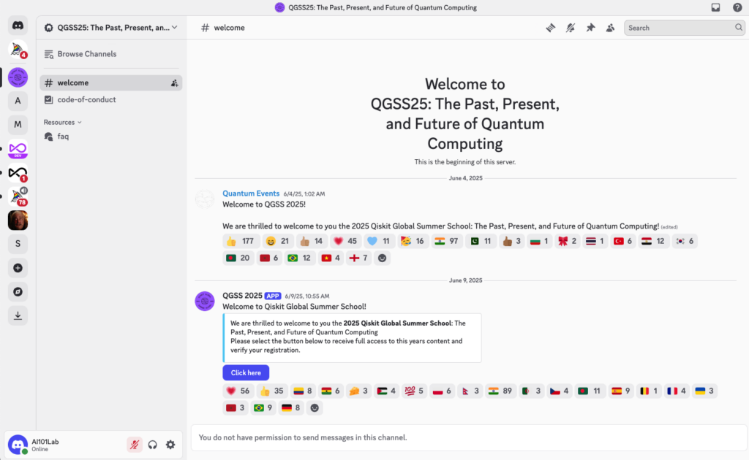The width and height of the screenshot is (749, 460).
Task: Toggle the red heart reaction showing 45
Action: pos(345,241)
